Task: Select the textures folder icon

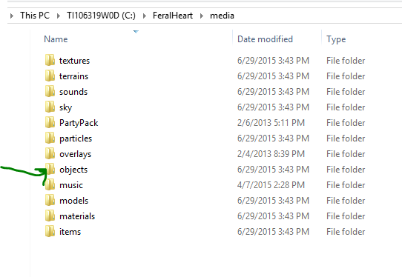Action: (50, 60)
